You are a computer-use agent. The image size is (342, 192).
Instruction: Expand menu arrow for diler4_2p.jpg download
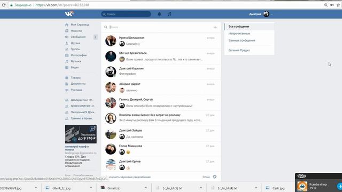91,188
